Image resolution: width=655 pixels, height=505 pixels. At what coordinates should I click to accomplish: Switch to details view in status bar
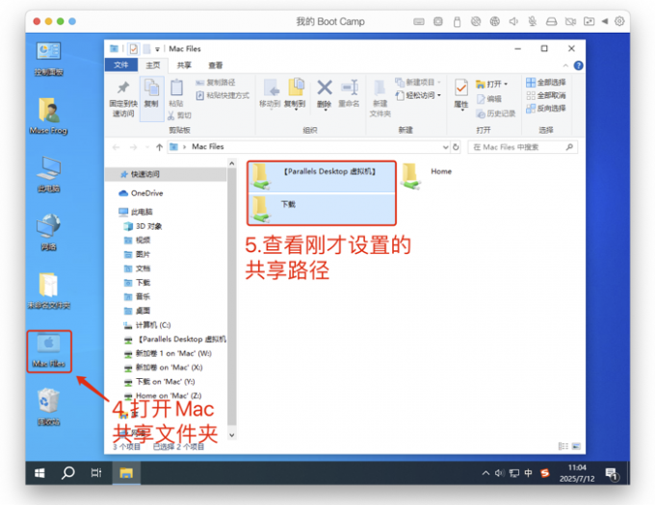pyautogui.click(x=563, y=446)
